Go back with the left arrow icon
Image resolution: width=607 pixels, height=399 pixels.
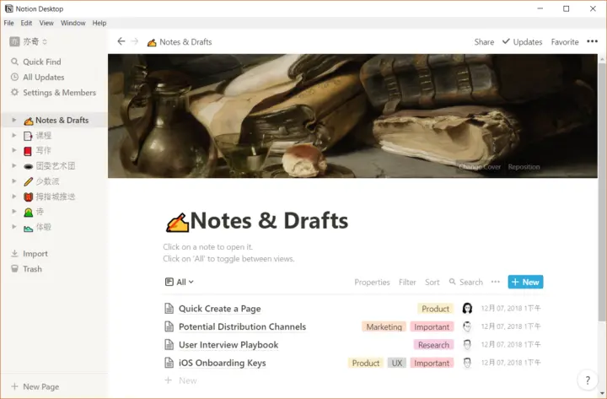(x=121, y=41)
